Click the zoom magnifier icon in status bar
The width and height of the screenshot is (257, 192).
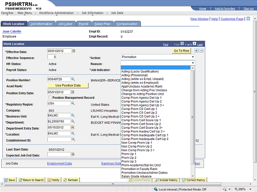(236, 189)
